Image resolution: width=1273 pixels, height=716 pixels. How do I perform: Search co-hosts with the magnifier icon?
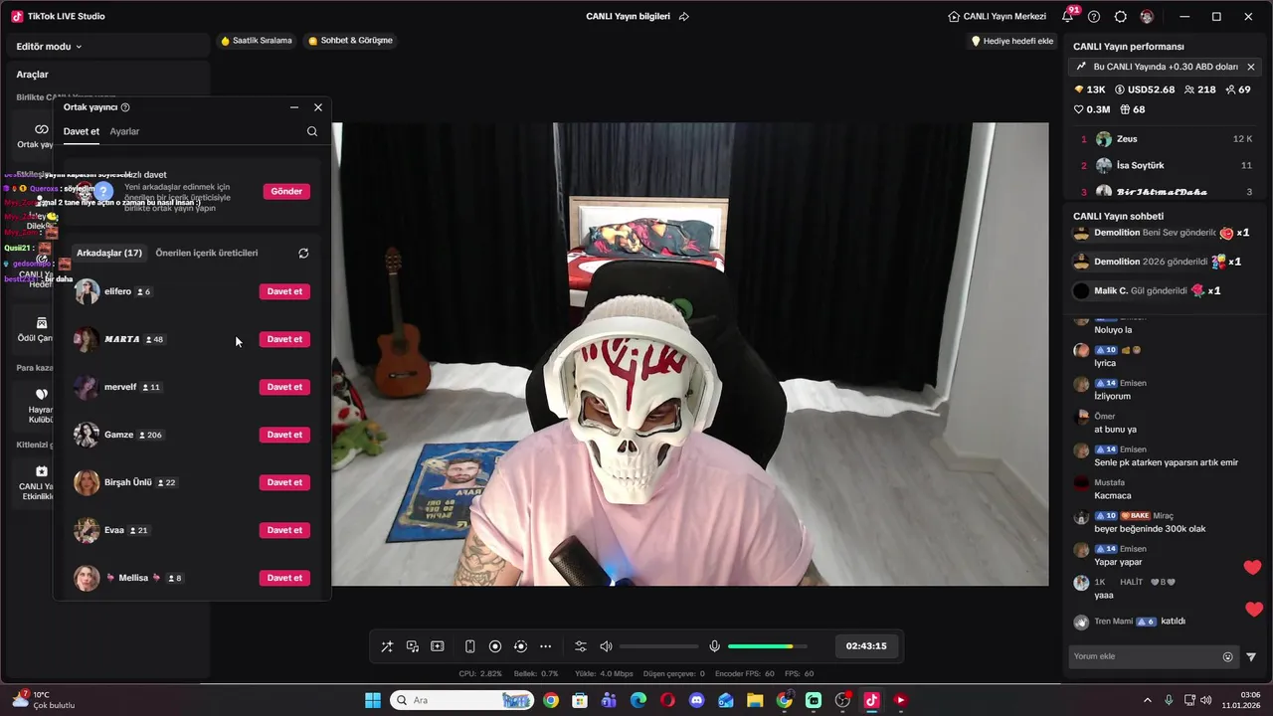[x=312, y=131]
